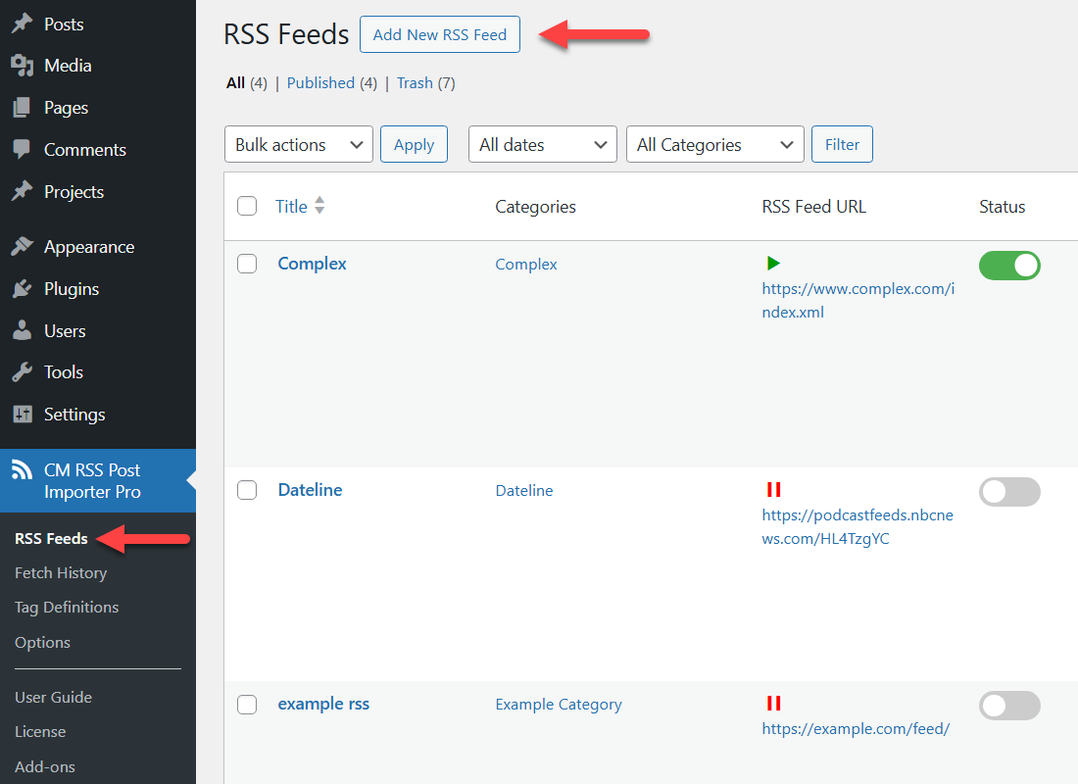The image size is (1078, 784).
Task: Click the Settings sliders icon
Action: 22,414
